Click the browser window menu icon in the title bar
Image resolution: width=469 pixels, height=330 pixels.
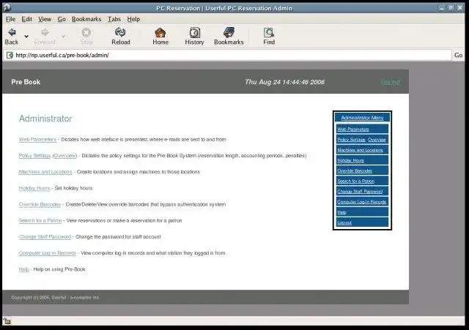point(7,7)
